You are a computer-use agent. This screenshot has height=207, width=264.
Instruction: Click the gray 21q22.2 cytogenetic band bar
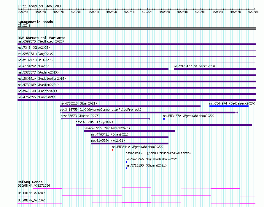(x=136, y=29)
